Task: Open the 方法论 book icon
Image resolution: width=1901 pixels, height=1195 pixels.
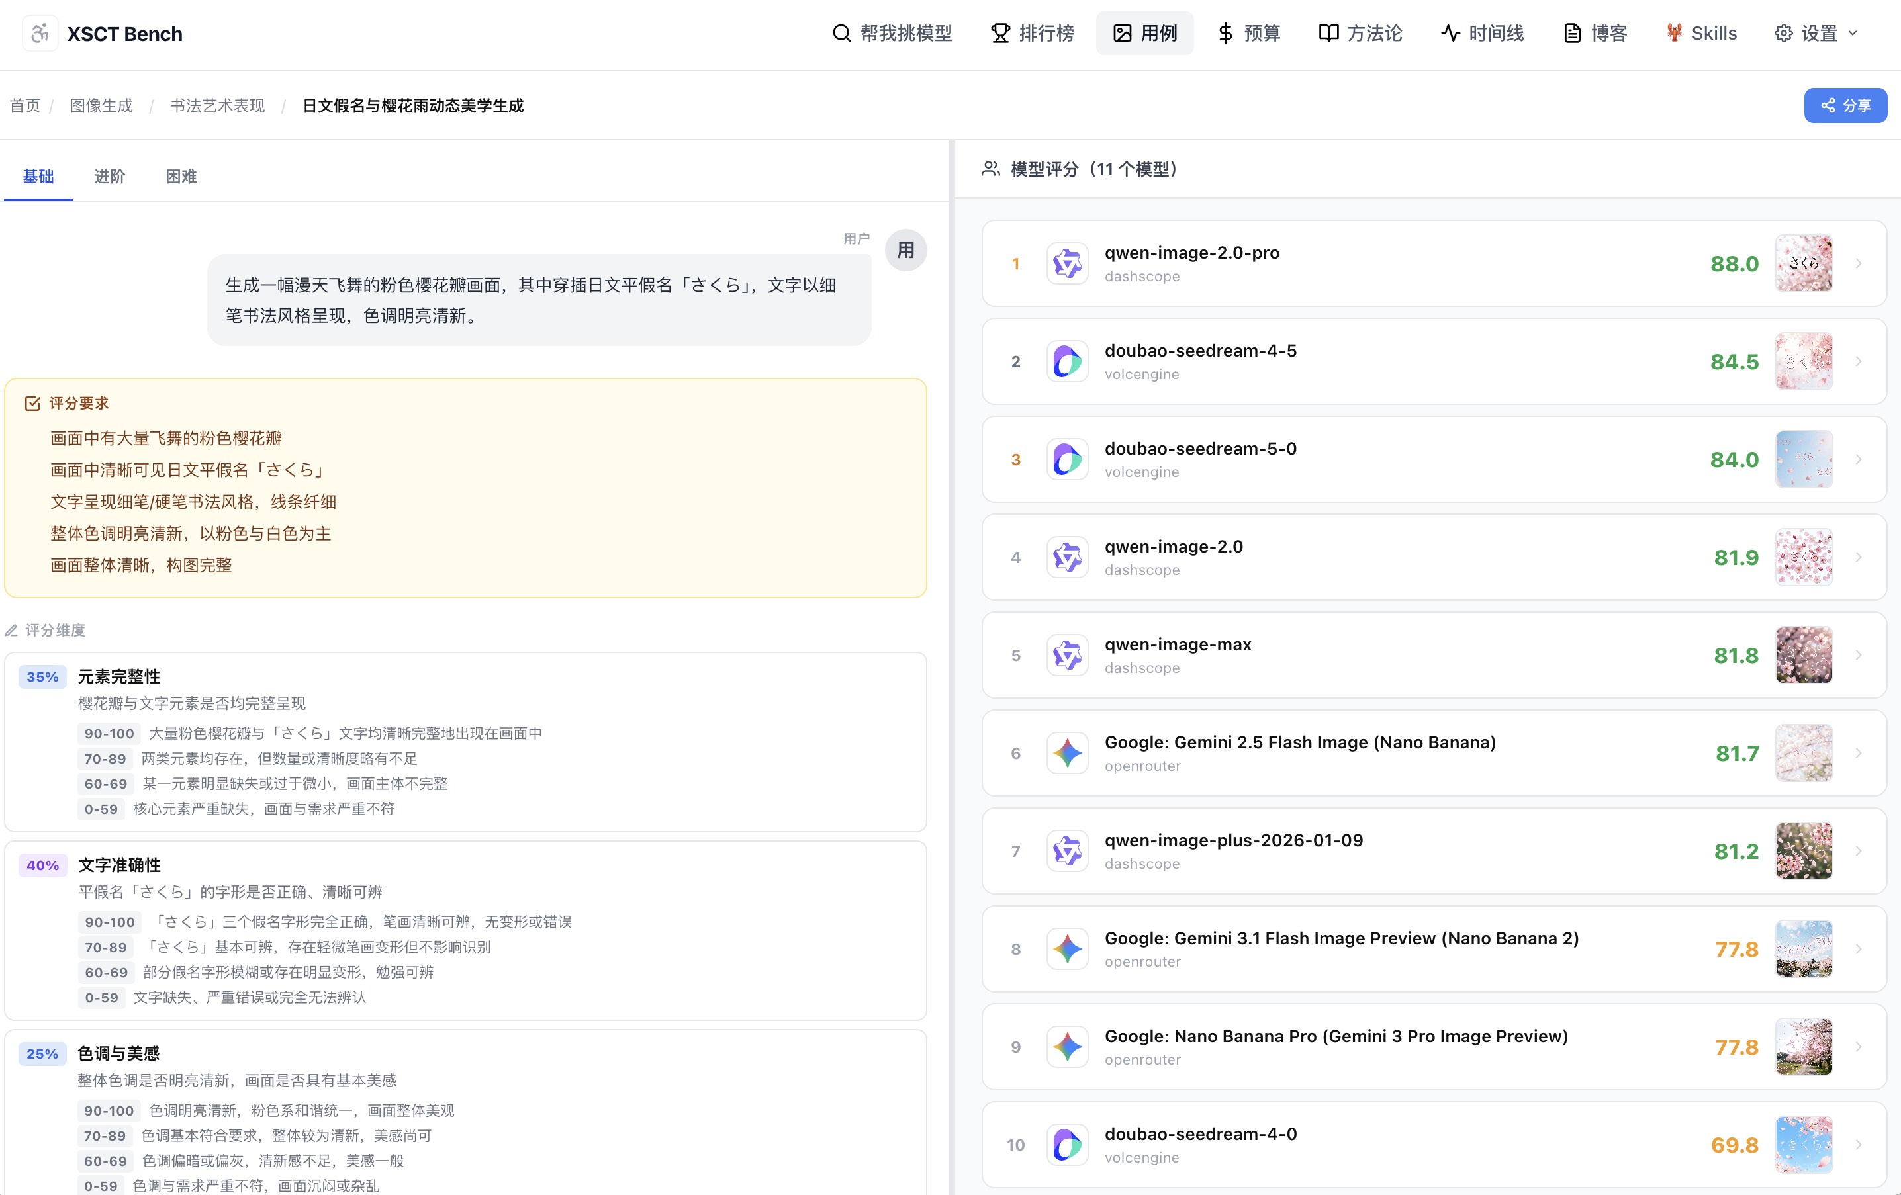Action: (1328, 33)
